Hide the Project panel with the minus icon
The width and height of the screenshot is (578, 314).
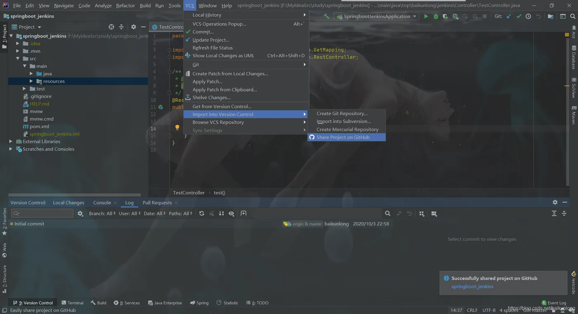143,27
